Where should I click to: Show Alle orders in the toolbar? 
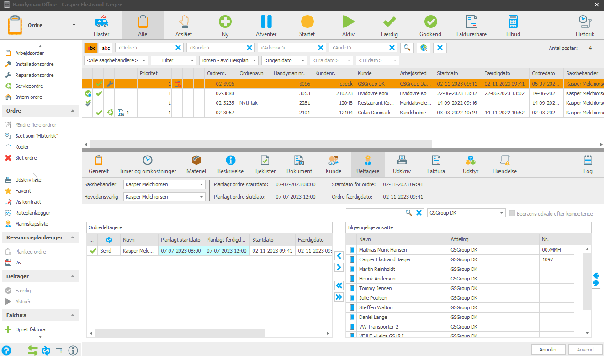click(143, 26)
